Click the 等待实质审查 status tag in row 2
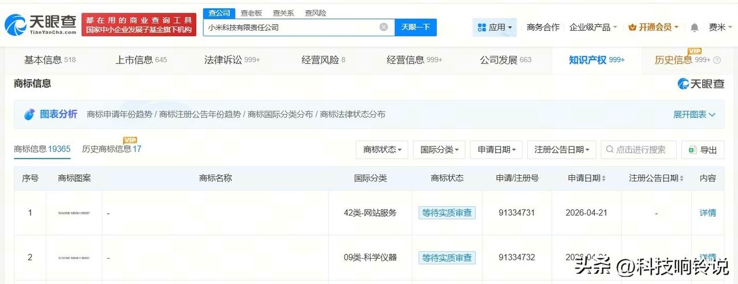This screenshot has height=284, width=738. click(x=447, y=258)
